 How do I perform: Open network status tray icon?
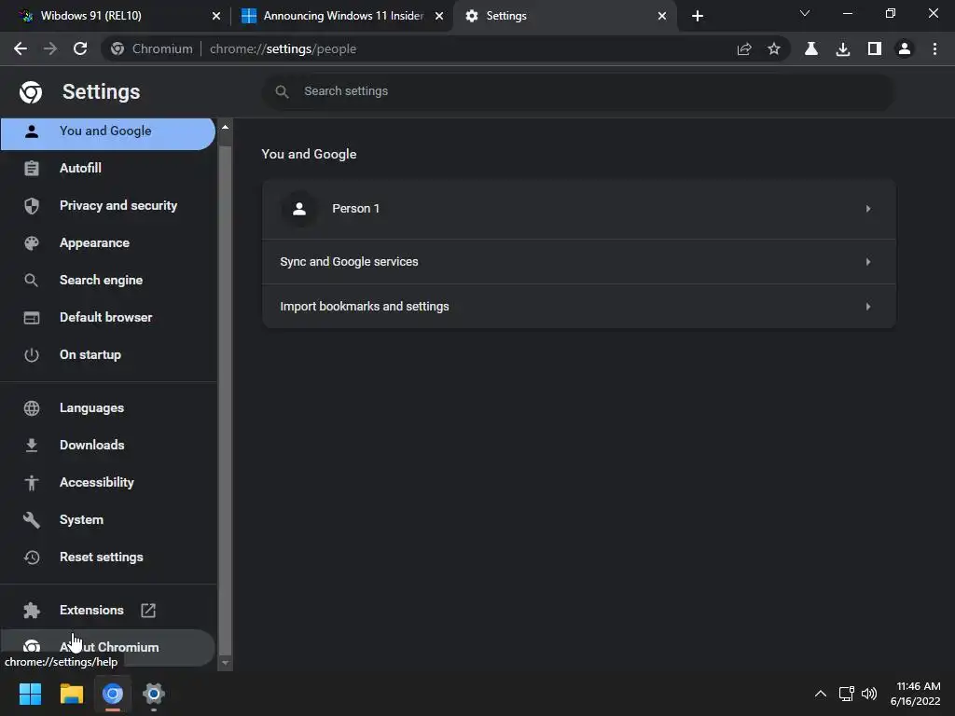846,694
